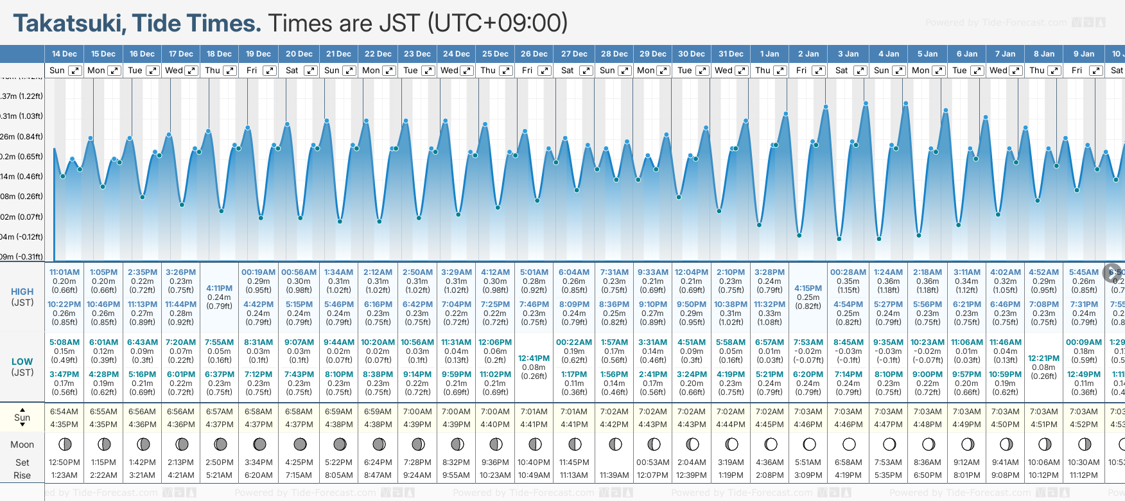Select the 22 Dec date header
The image size is (1125, 501).
(x=378, y=54)
